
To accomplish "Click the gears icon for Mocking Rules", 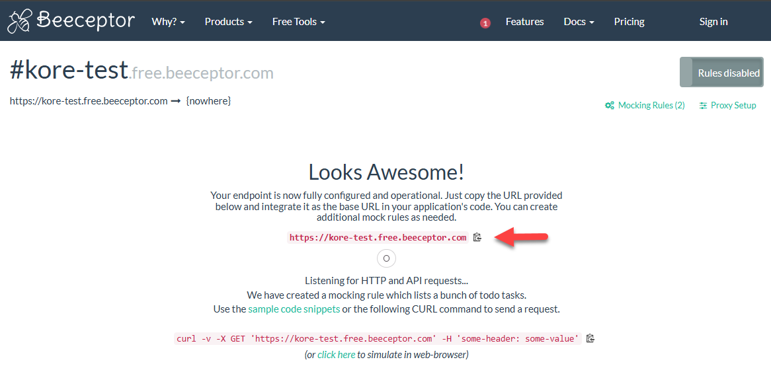I will (610, 106).
